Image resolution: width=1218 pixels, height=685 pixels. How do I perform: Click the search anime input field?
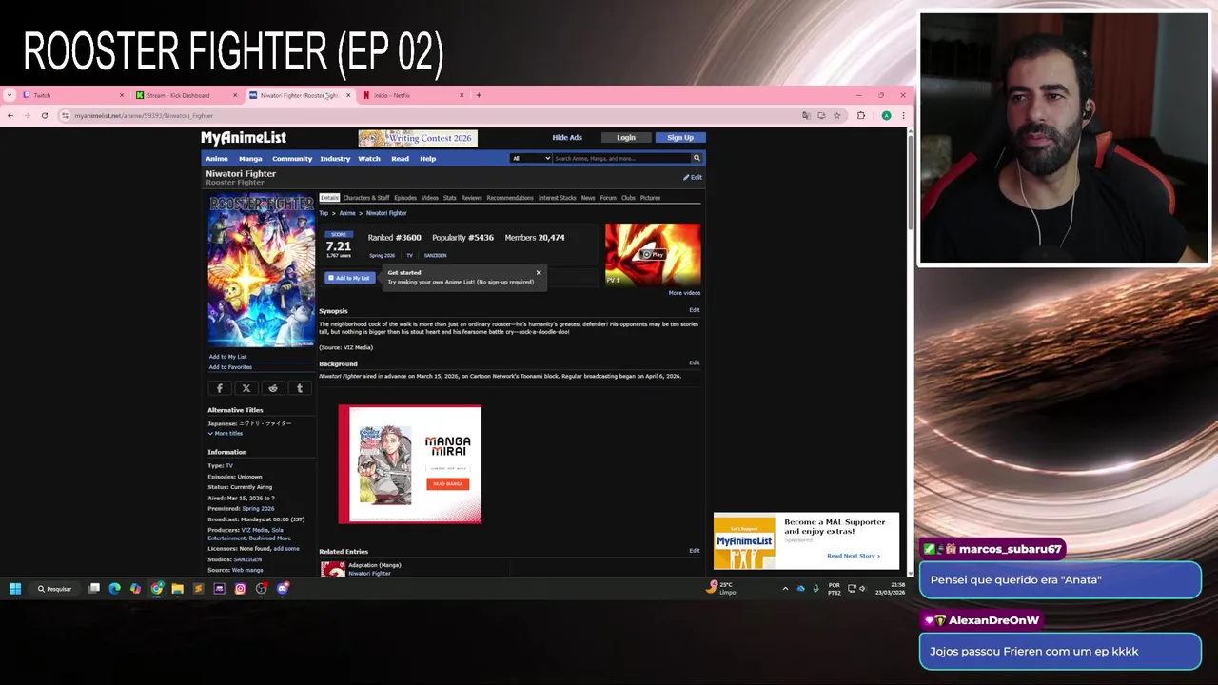pos(621,158)
